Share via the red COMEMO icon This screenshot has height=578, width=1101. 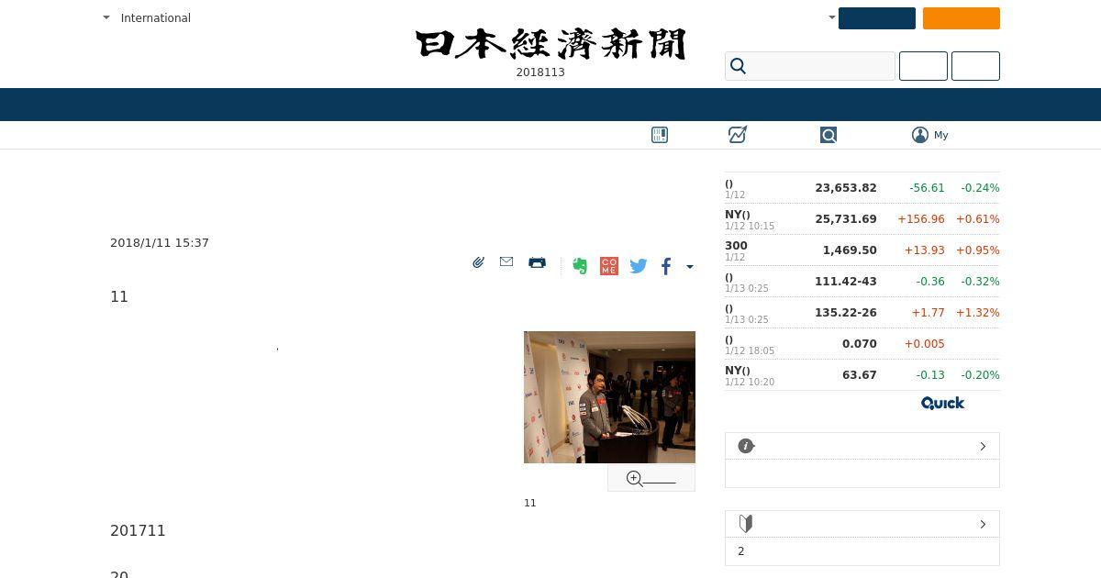click(x=609, y=266)
